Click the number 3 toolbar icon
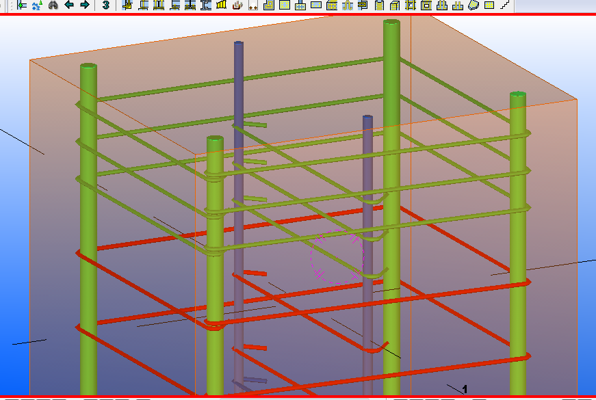Image resolution: width=596 pixels, height=400 pixels. click(106, 5)
